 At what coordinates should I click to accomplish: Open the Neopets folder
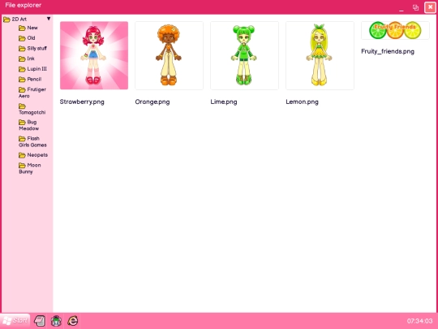pyautogui.click(x=33, y=155)
